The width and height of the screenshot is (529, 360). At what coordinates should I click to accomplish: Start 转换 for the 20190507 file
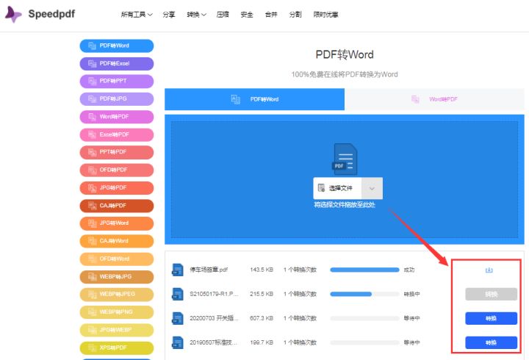pyautogui.click(x=492, y=343)
